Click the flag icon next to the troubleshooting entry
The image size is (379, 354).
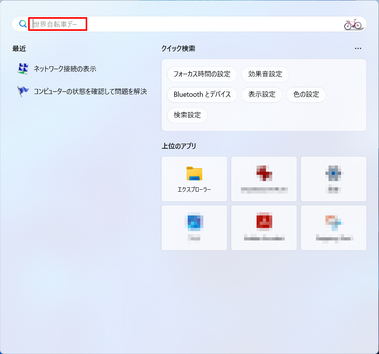click(23, 91)
